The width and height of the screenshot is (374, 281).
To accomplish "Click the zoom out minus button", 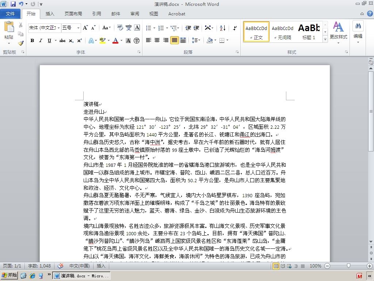I will click(x=328, y=266).
